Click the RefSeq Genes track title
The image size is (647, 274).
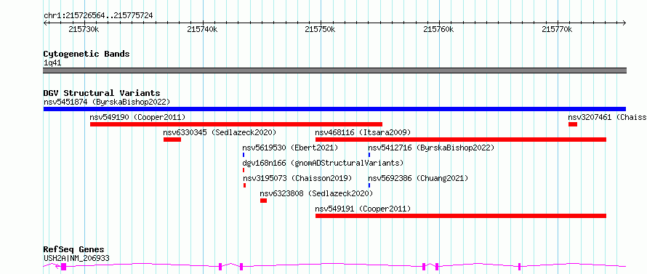tap(73, 250)
